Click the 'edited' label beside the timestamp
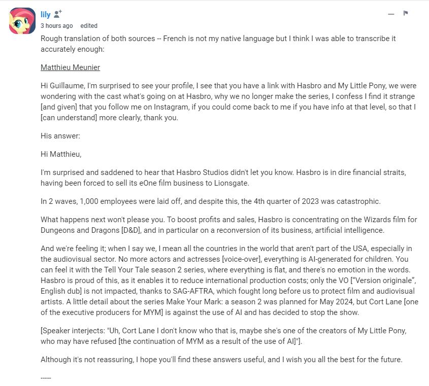429x386 pixels. 89,26
